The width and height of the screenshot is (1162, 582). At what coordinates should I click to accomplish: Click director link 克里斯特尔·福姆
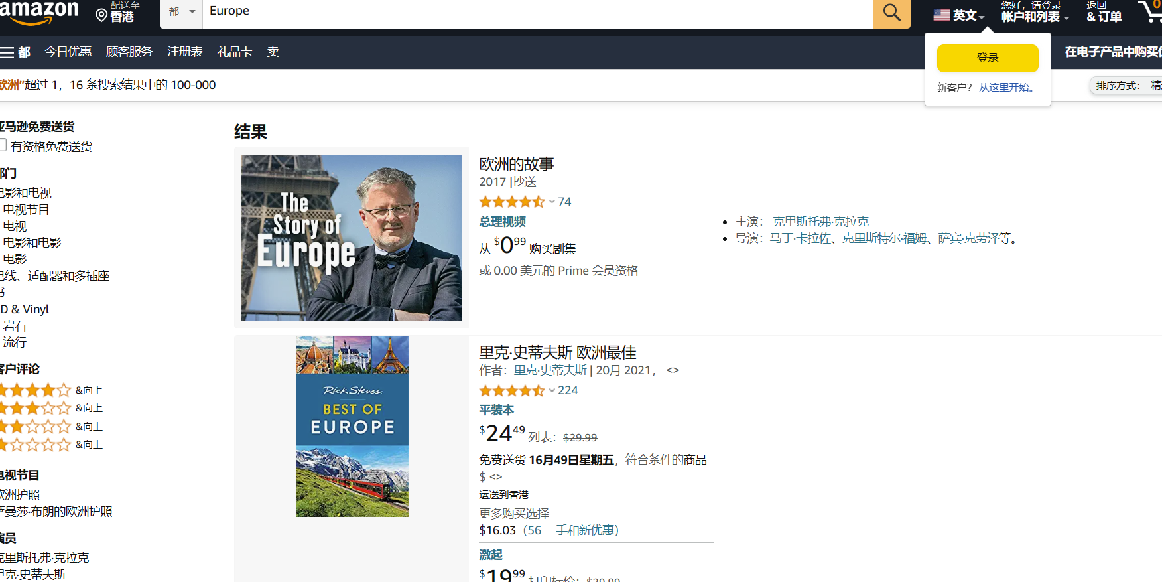(885, 238)
